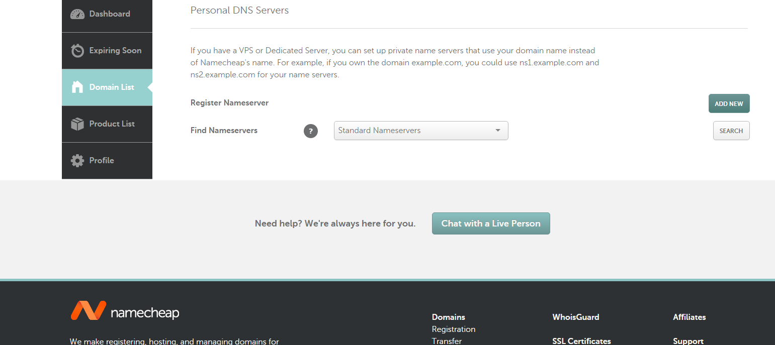
Task: Start Chat with a Live Person
Action: click(491, 223)
